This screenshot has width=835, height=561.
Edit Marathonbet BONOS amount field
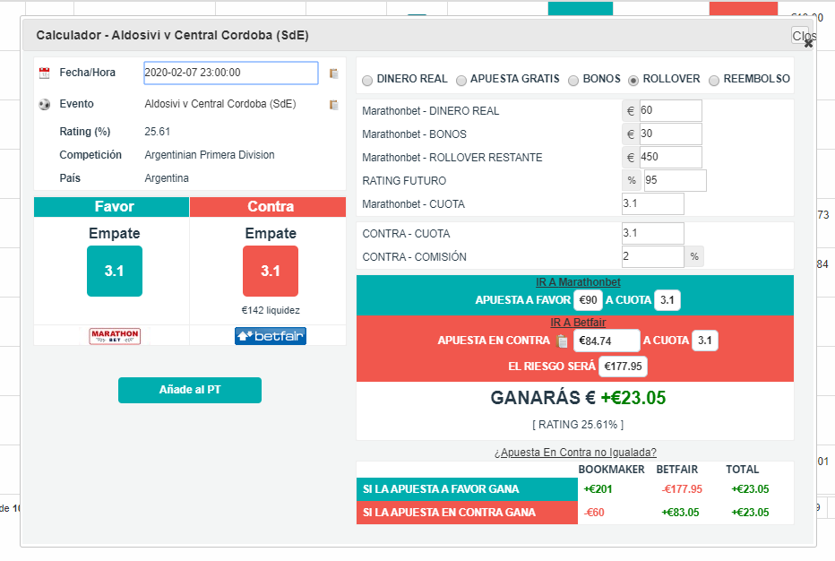pos(670,134)
